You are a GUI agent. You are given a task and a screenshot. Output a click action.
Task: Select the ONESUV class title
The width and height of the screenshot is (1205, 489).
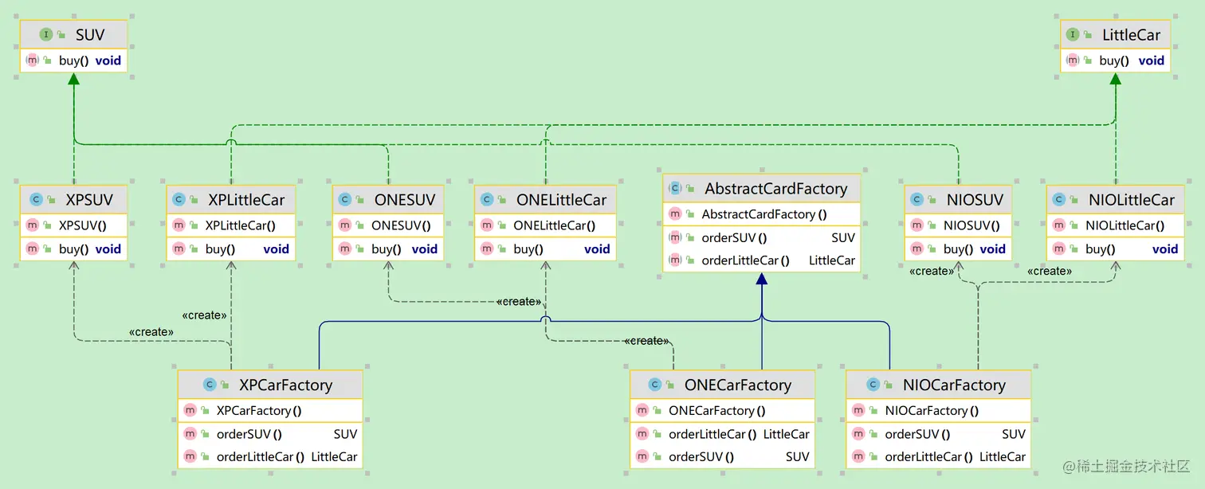tap(405, 200)
